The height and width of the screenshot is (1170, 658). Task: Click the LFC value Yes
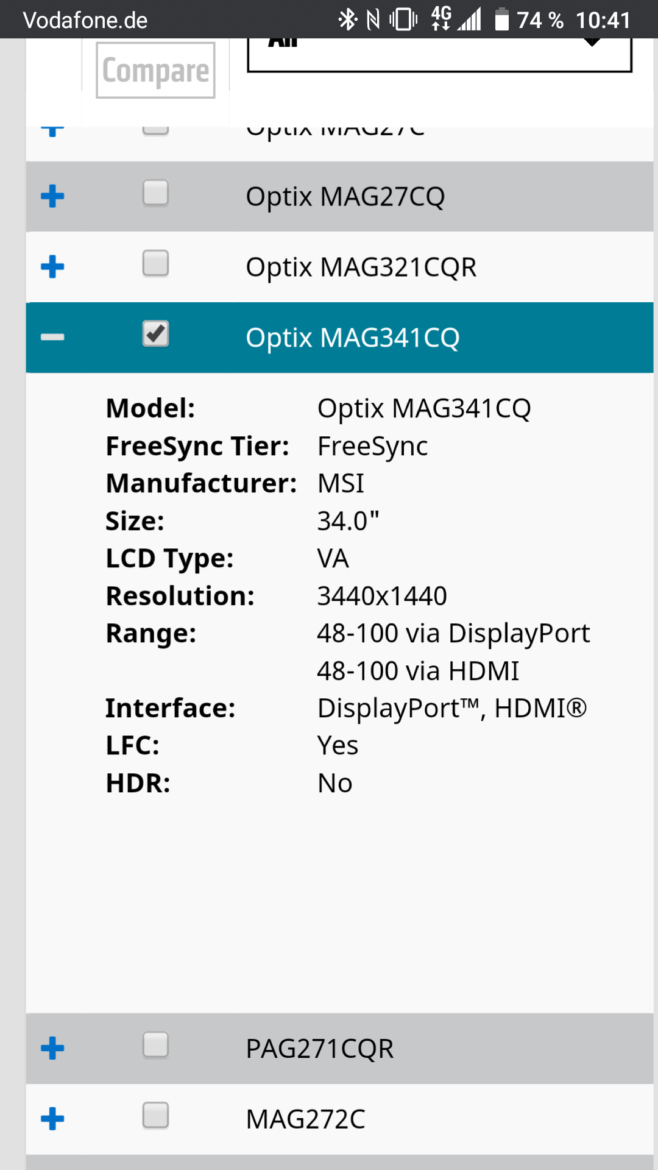(x=338, y=746)
